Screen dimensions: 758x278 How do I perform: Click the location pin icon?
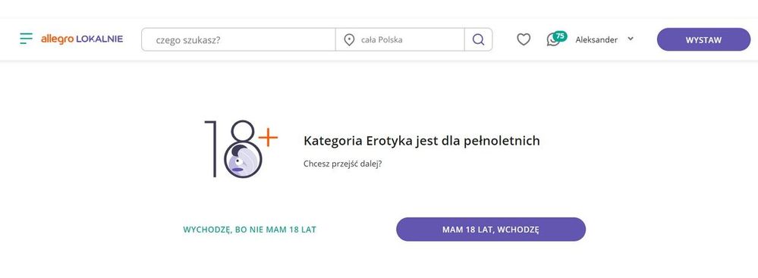point(349,40)
